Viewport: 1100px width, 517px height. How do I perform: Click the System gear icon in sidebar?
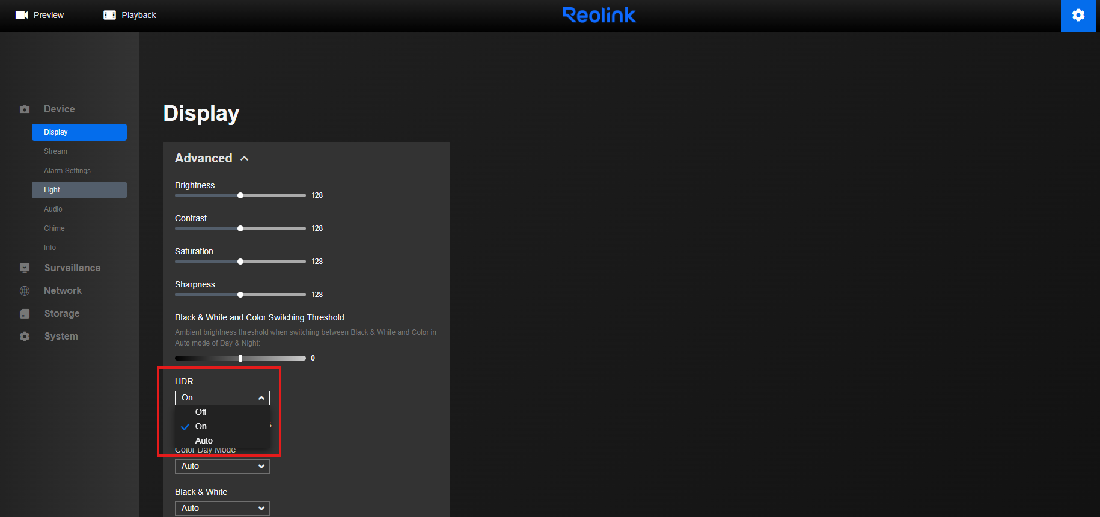pos(25,337)
